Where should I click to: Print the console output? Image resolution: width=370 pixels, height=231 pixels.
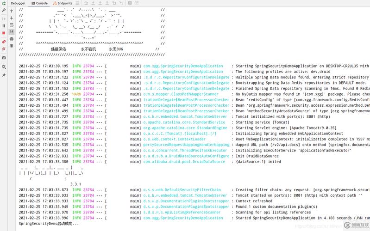(12, 39)
